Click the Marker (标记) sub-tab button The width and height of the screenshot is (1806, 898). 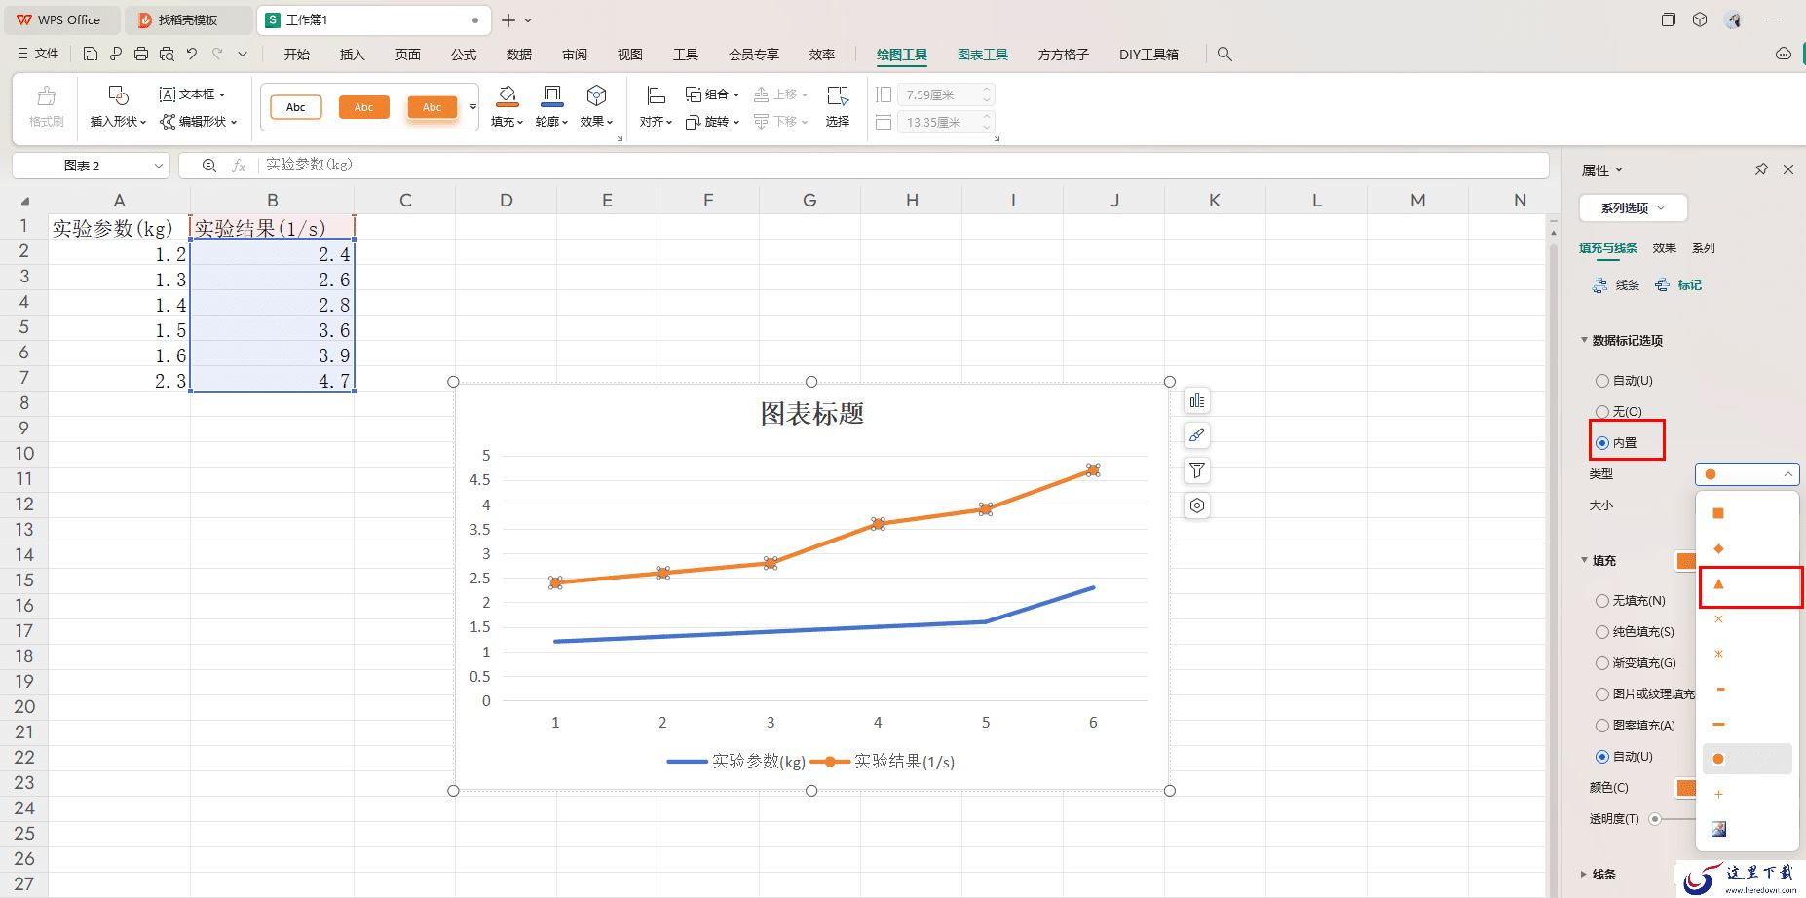1679,285
